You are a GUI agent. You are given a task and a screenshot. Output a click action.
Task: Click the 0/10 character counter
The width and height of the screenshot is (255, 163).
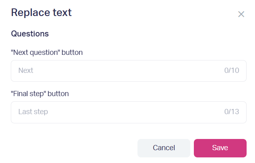[x=231, y=70]
